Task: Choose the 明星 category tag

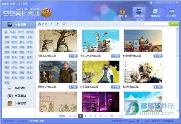Action: (22, 37)
